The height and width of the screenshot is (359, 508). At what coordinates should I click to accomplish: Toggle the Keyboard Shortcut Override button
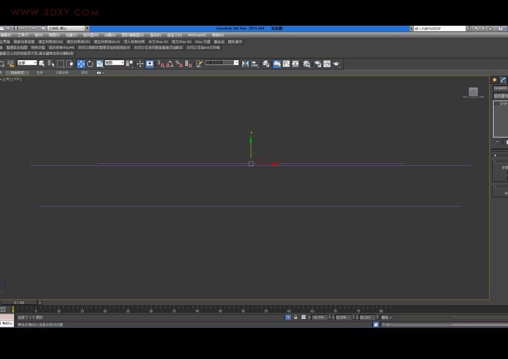coord(149,64)
